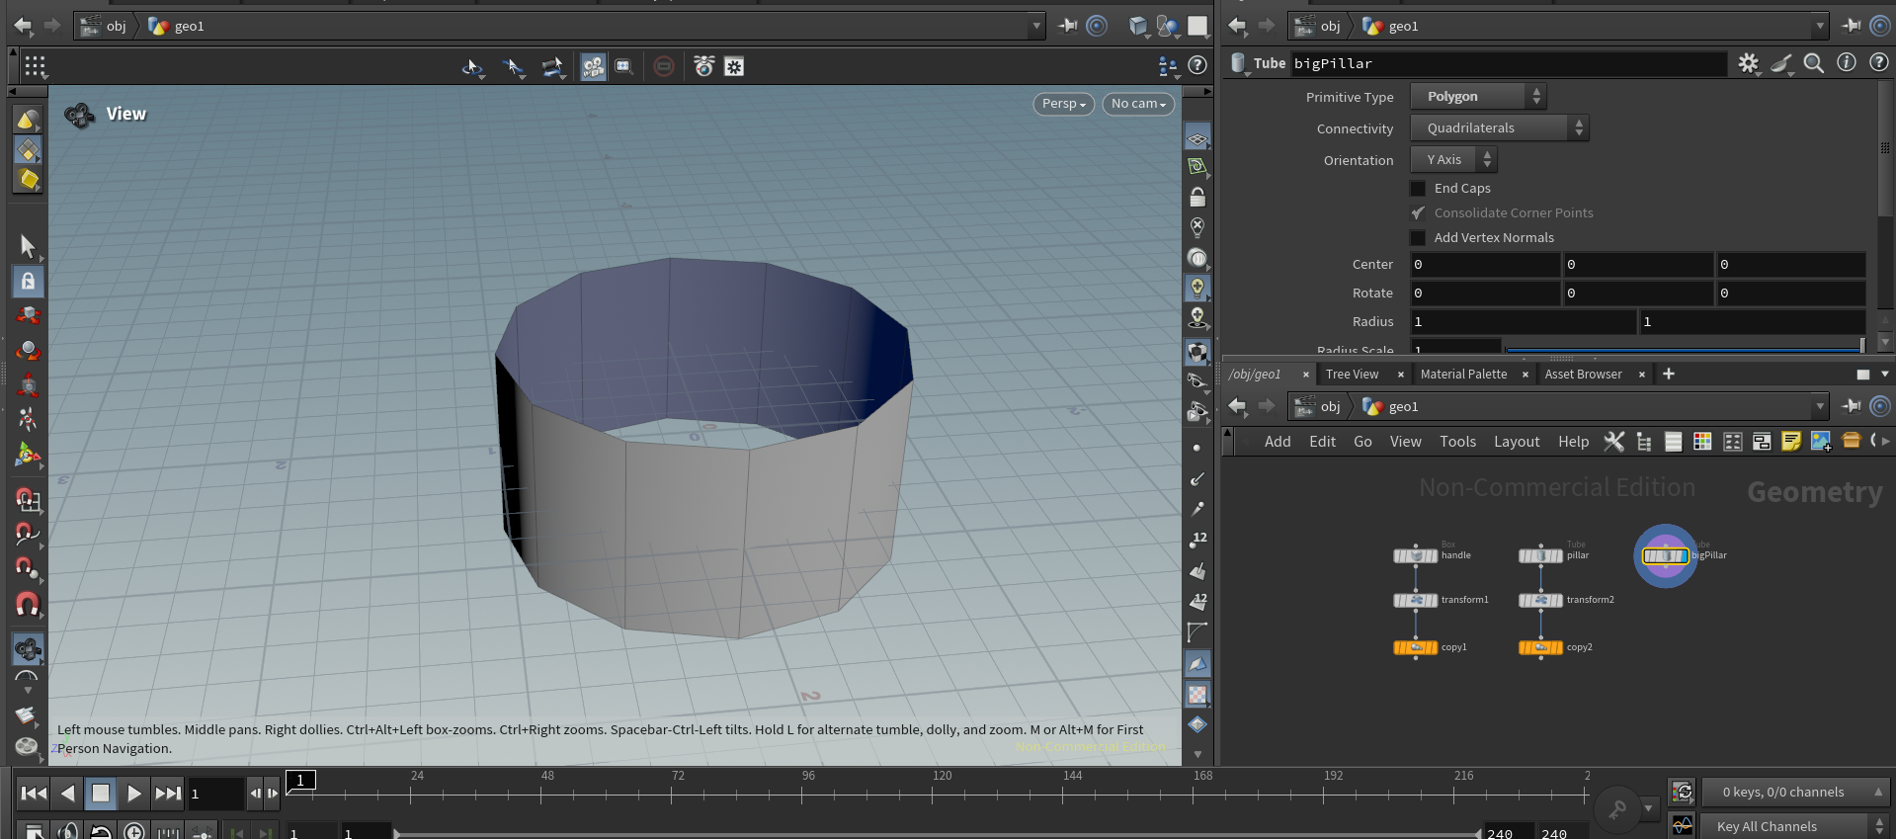Click the Key All Channels button
1896x839 pixels.
(1766, 826)
